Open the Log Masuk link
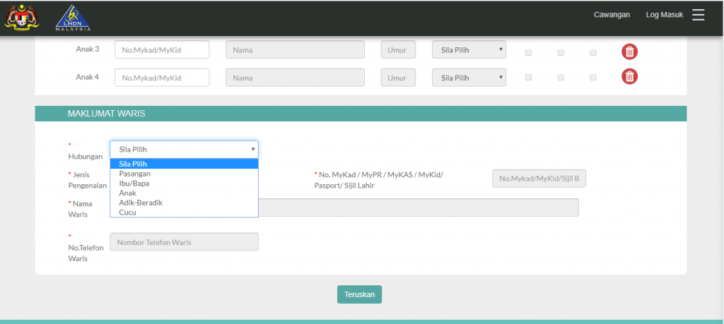This screenshot has height=324, width=724. 665,15
